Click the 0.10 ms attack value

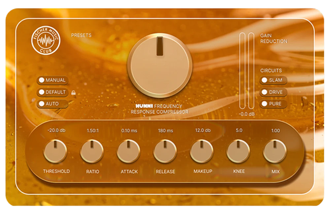[x=129, y=131]
